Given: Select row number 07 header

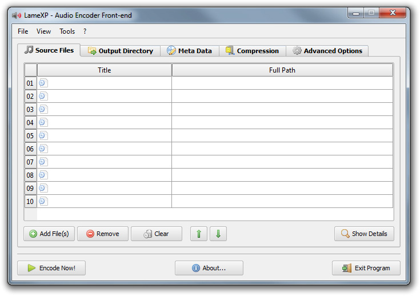Looking at the screenshot, I should [x=30, y=162].
